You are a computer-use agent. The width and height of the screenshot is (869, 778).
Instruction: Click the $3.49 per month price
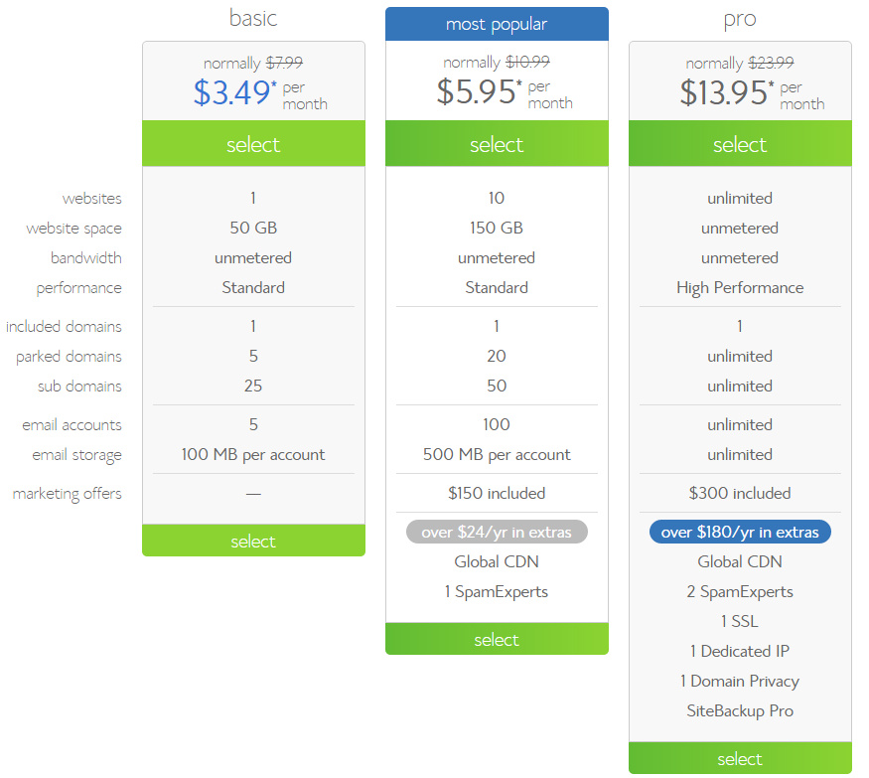(260, 92)
